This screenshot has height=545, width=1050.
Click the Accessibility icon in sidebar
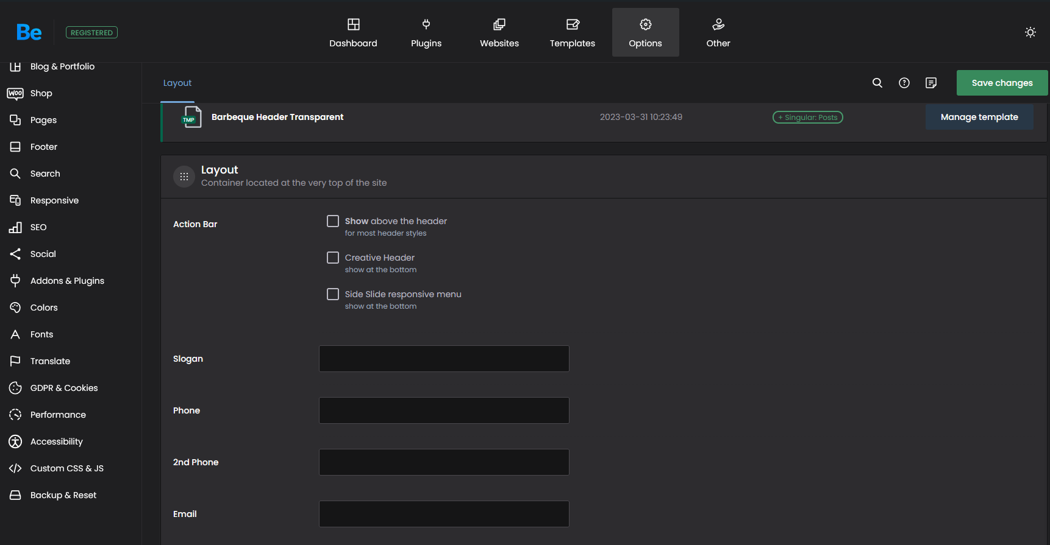pos(15,441)
